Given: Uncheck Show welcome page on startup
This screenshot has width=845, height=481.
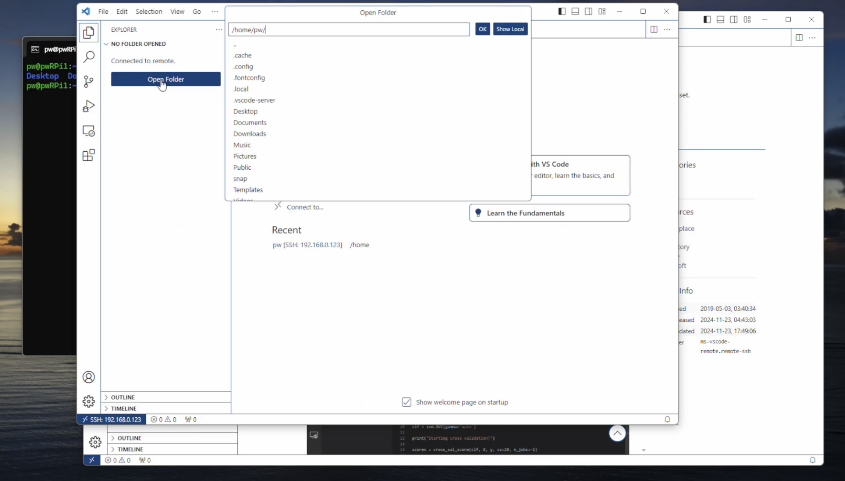Looking at the screenshot, I should click(406, 402).
